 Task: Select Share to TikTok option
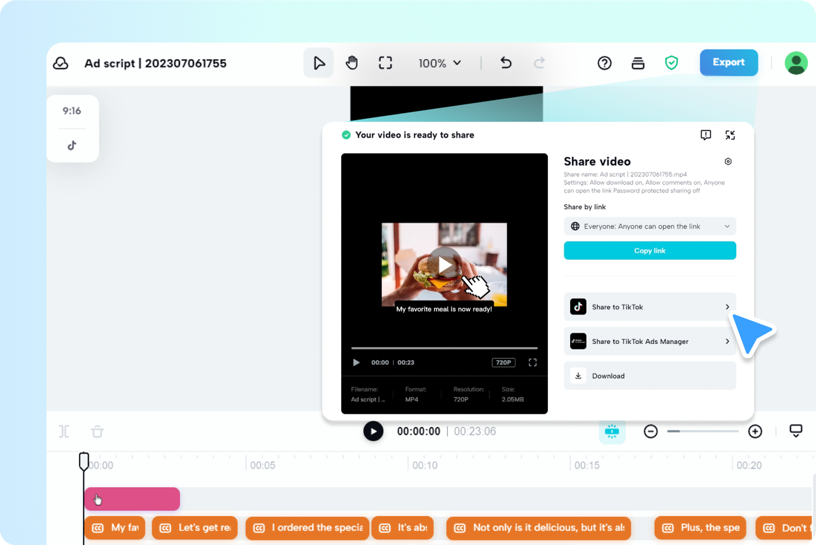(x=650, y=307)
